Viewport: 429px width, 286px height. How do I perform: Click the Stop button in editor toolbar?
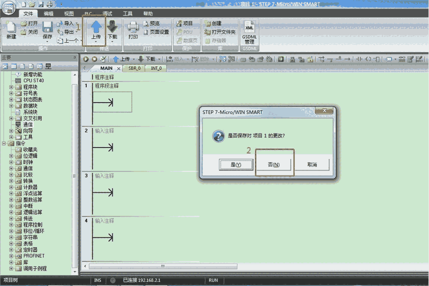point(94,59)
